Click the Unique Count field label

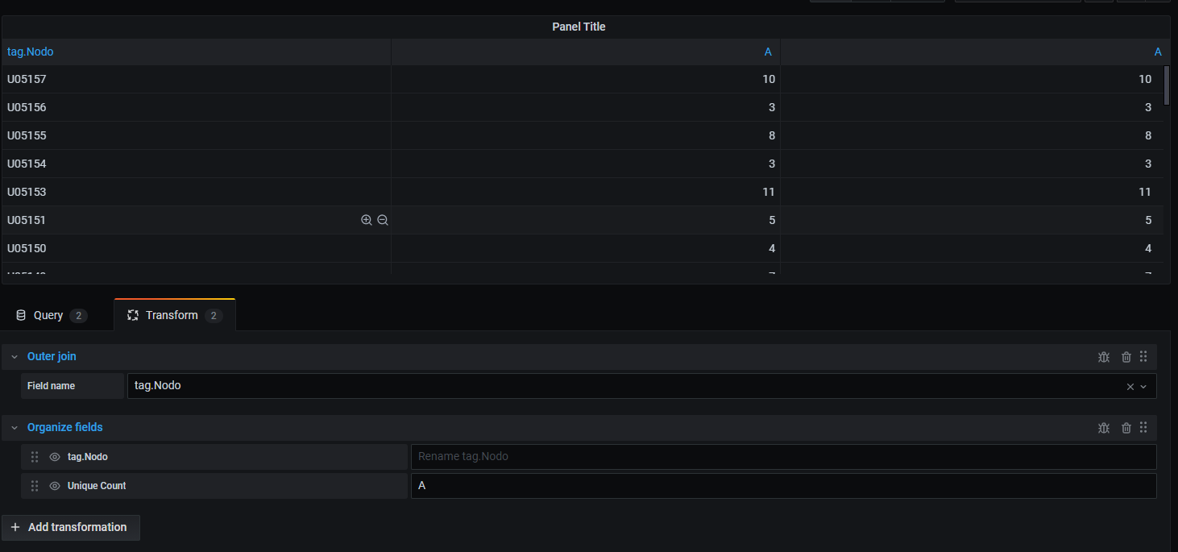(x=97, y=486)
